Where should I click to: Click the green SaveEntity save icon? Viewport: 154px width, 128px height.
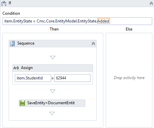click(22, 103)
